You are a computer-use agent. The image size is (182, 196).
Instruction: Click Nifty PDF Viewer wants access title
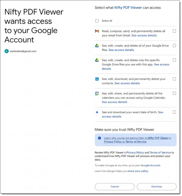(34, 26)
